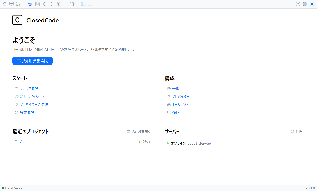The image size is (317, 191).
Task: Click plug icon beside プロバイダー under 構成
Action: point(169,97)
